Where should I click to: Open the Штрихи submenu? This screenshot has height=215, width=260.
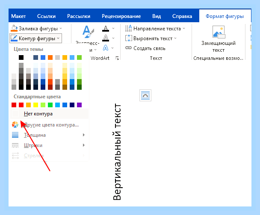point(49,145)
